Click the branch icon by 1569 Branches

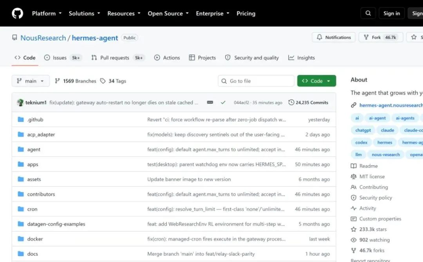57,81
